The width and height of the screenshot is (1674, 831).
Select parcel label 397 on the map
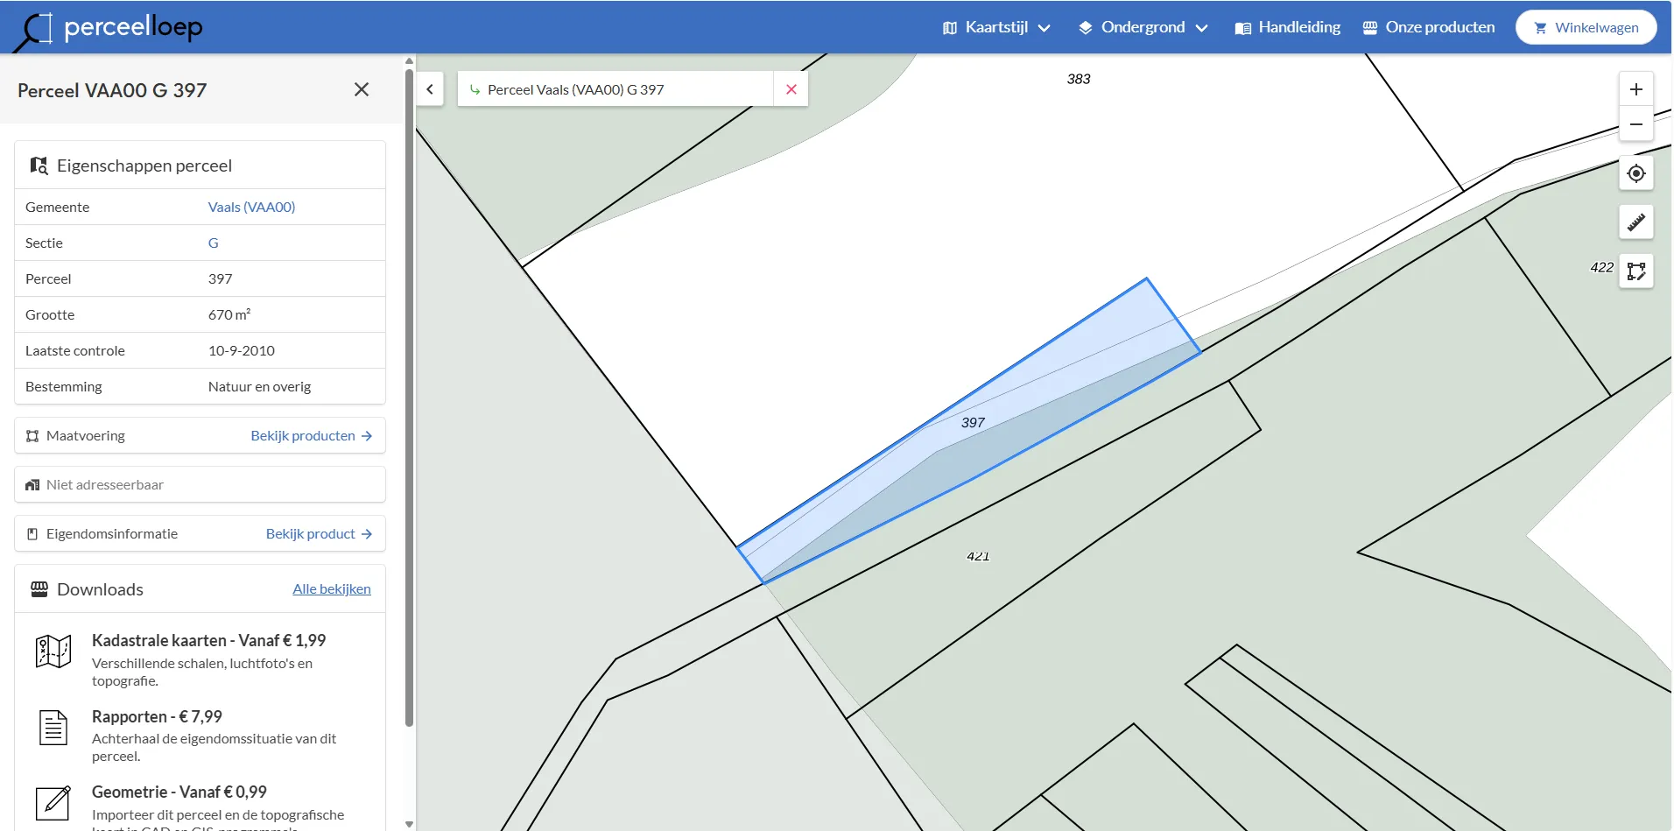(x=973, y=423)
